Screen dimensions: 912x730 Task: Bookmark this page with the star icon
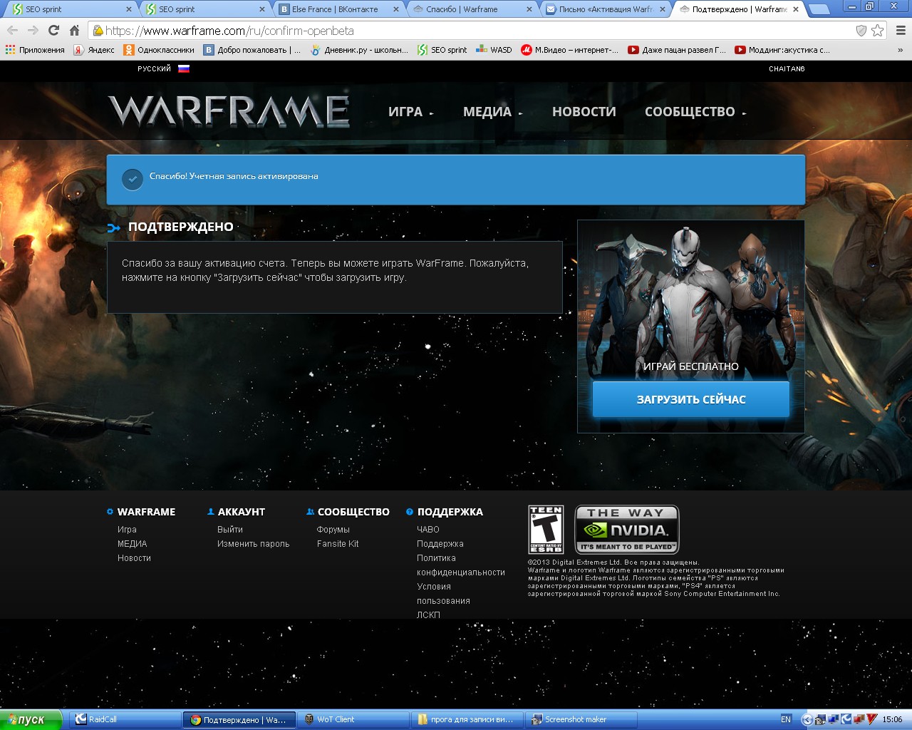coord(878,31)
